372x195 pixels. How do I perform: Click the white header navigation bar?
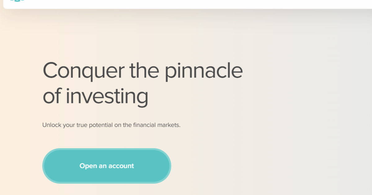coord(188,4)
